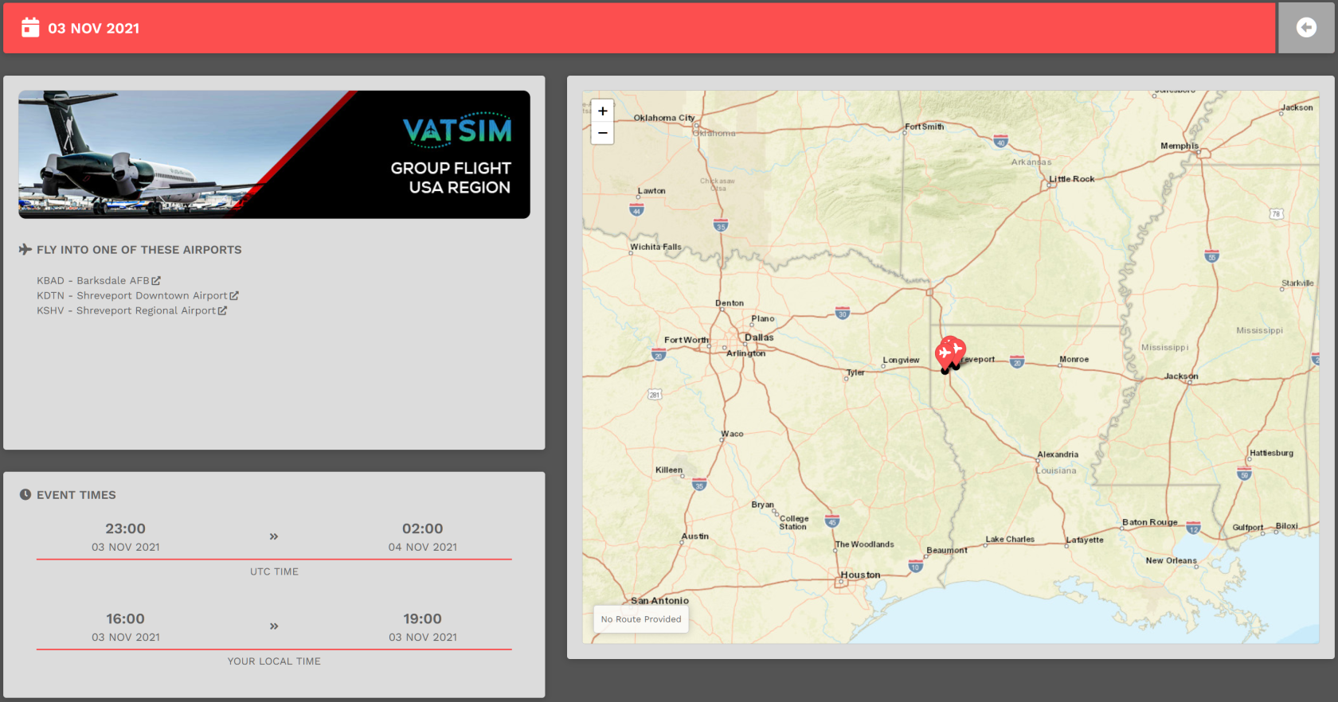Open KBAD Barksdale AFB link
The image size is (1338, 702).
point(99,280)
